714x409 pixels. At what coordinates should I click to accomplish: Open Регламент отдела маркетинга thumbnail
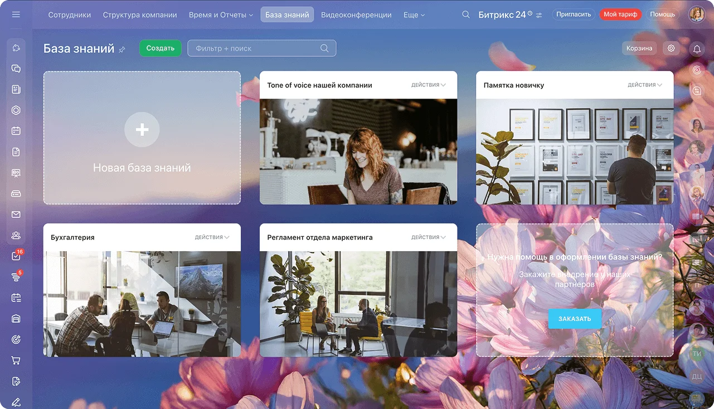click(x=358, y=304)
